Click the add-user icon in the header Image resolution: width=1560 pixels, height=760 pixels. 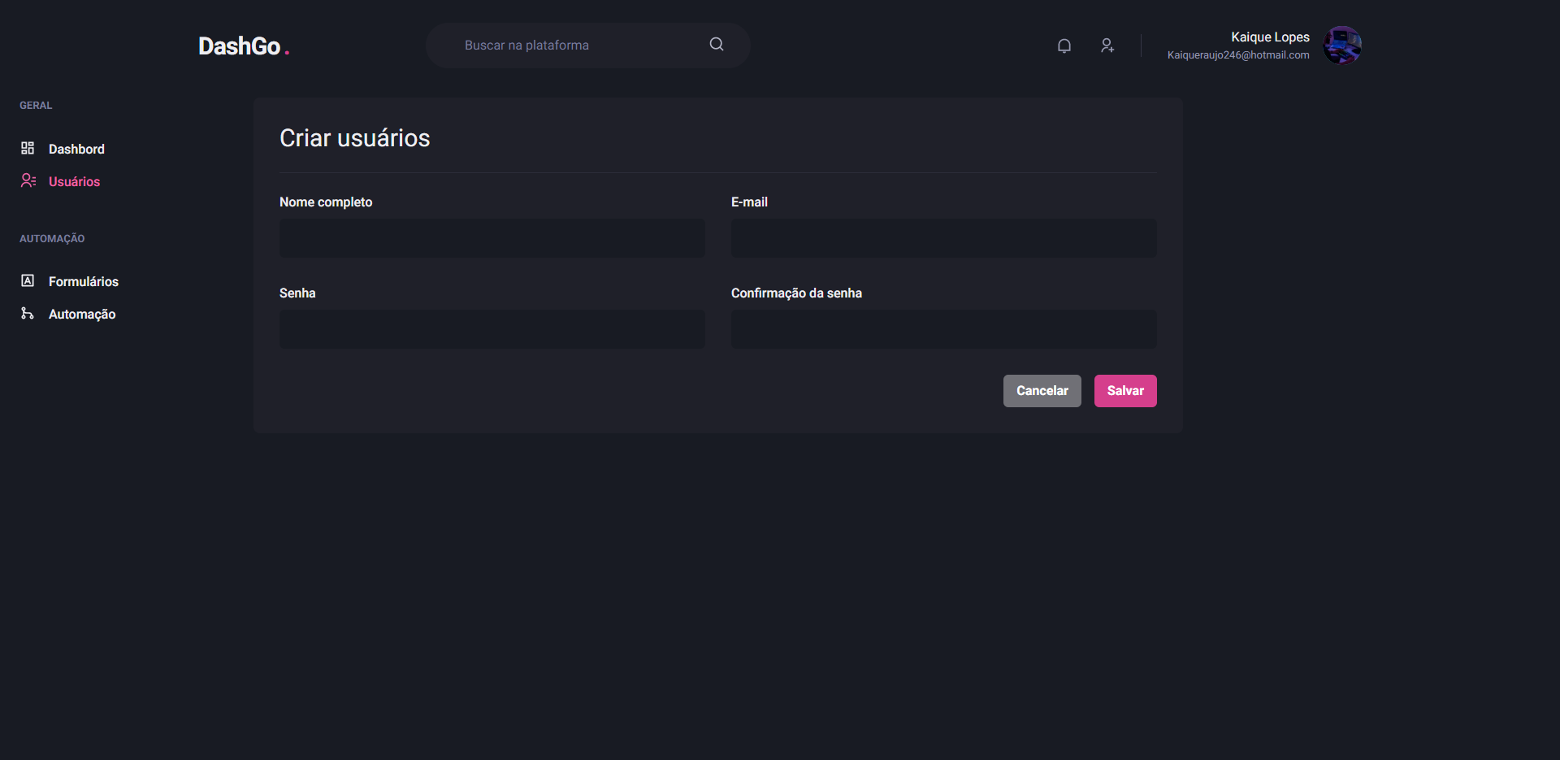(1107, 46)
